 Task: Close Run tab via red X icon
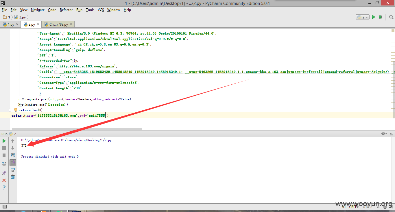click(4, 180)
